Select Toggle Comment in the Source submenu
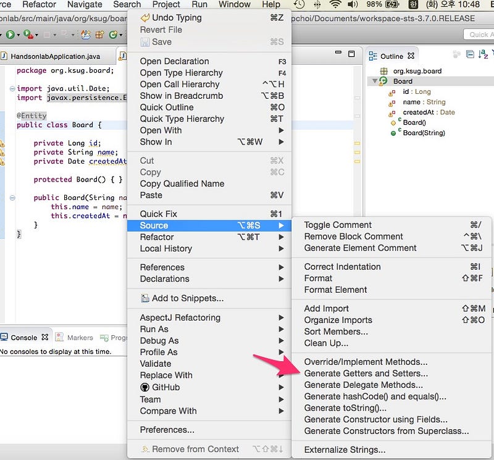Viewport: 494px width, 460px height. coord(392,225)
